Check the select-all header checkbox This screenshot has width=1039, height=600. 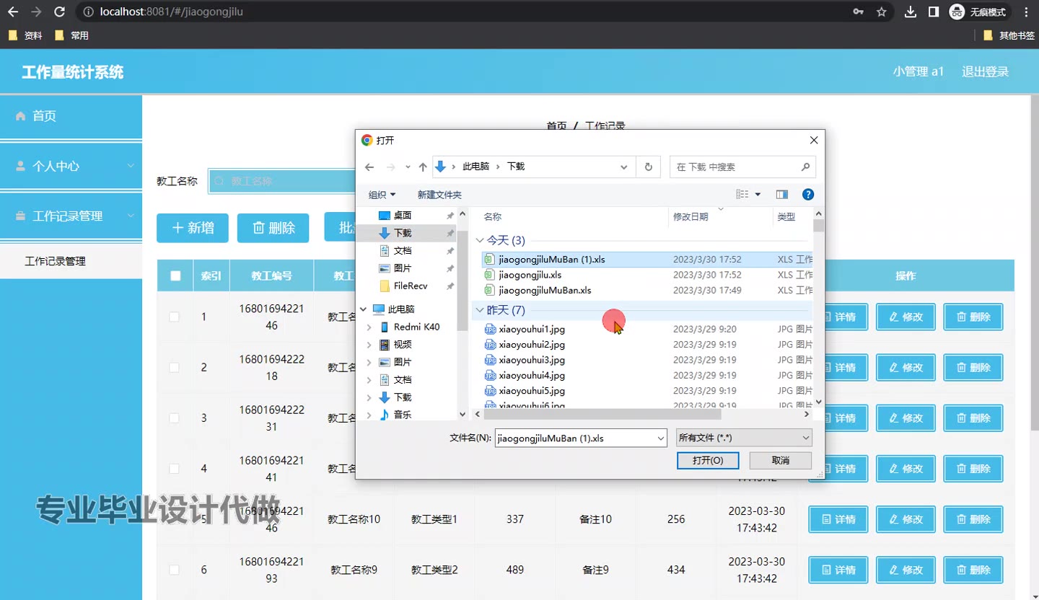(175, 275)
